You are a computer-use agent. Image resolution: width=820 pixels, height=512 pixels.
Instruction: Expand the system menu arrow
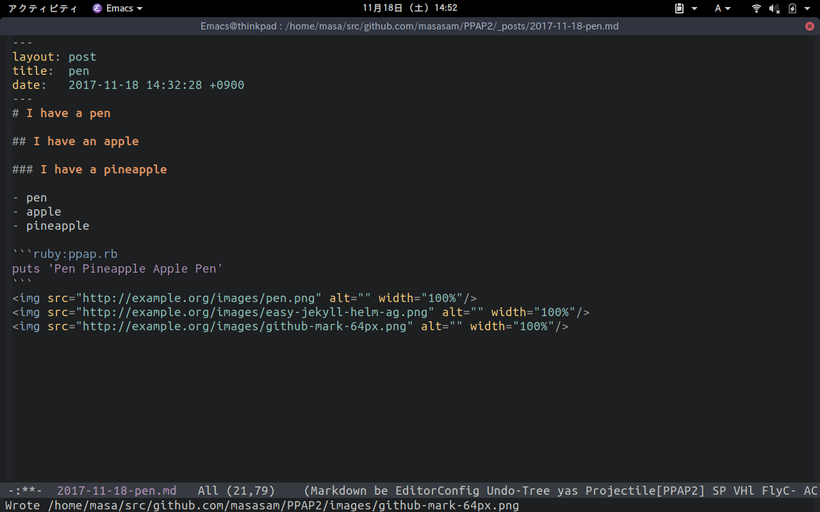[x=808, y=8]
